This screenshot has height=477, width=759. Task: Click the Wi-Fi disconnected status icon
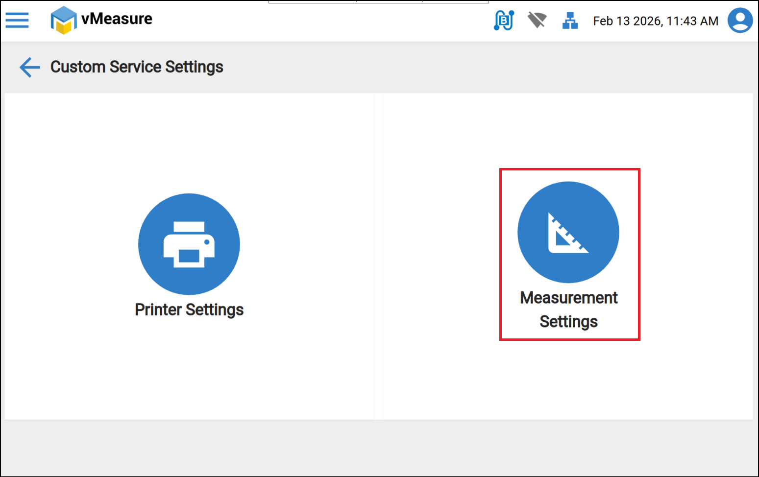(537, 21)
